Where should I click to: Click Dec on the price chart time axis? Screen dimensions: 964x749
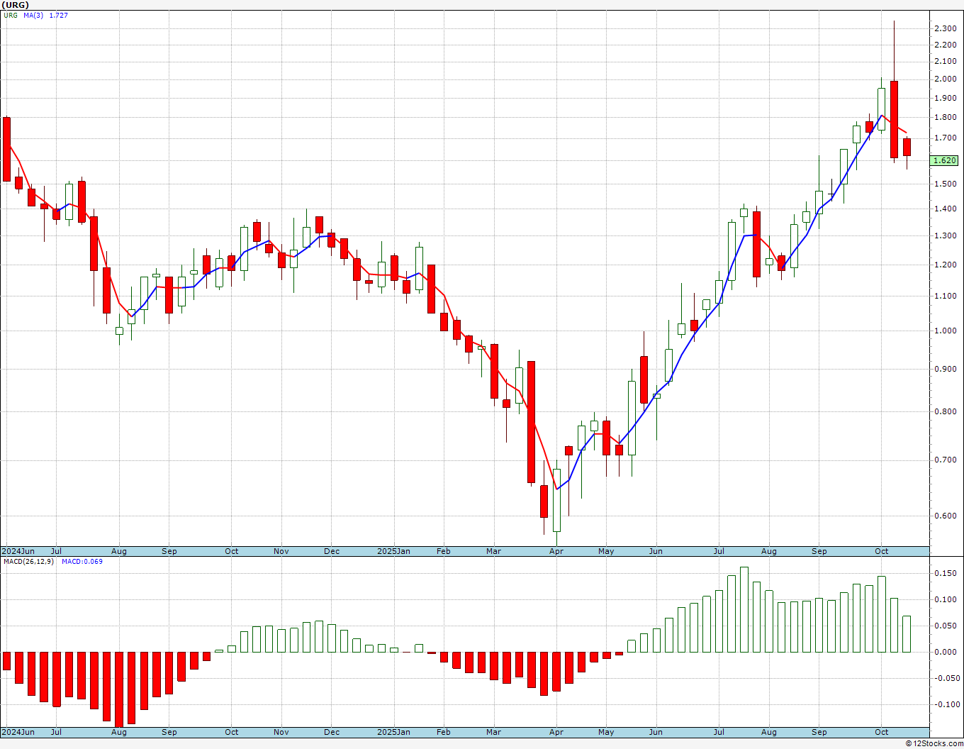(332, 551)
